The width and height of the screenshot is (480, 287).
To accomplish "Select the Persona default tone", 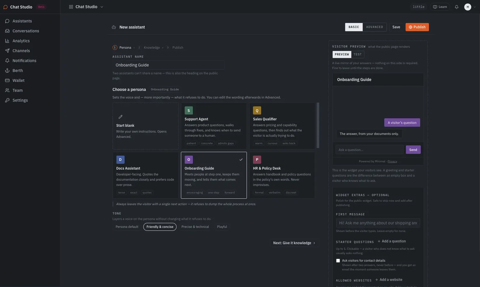I will 127,227.
